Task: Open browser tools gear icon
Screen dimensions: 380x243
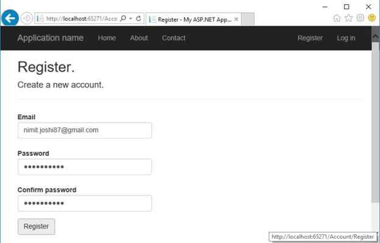Action: pos(361,18)
